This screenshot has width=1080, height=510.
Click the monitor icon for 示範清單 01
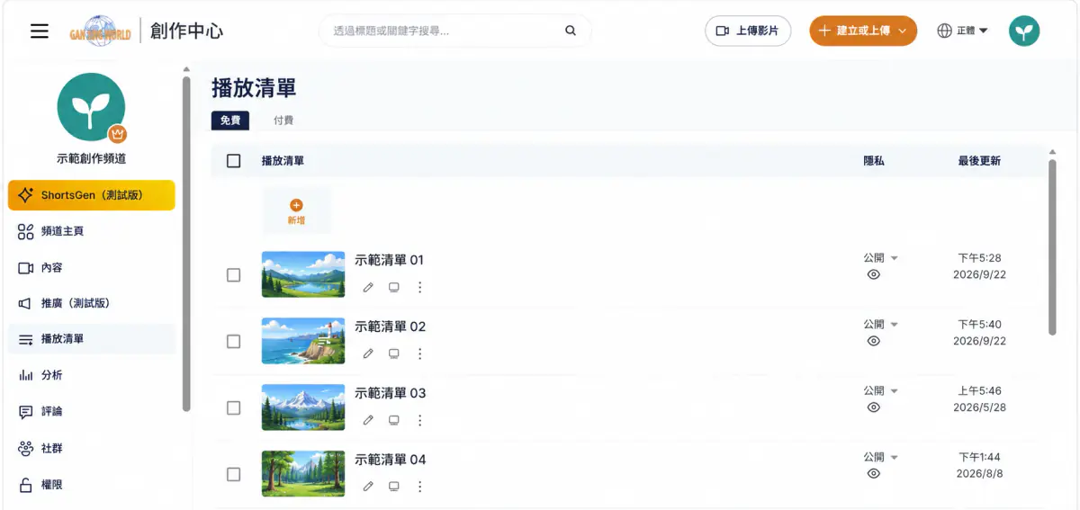393,288
